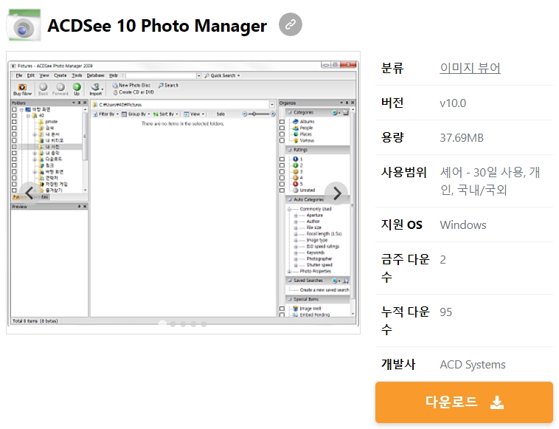559x429 pixels.
Task: Click the blue rating 1 icon
Action: [295, 159]
